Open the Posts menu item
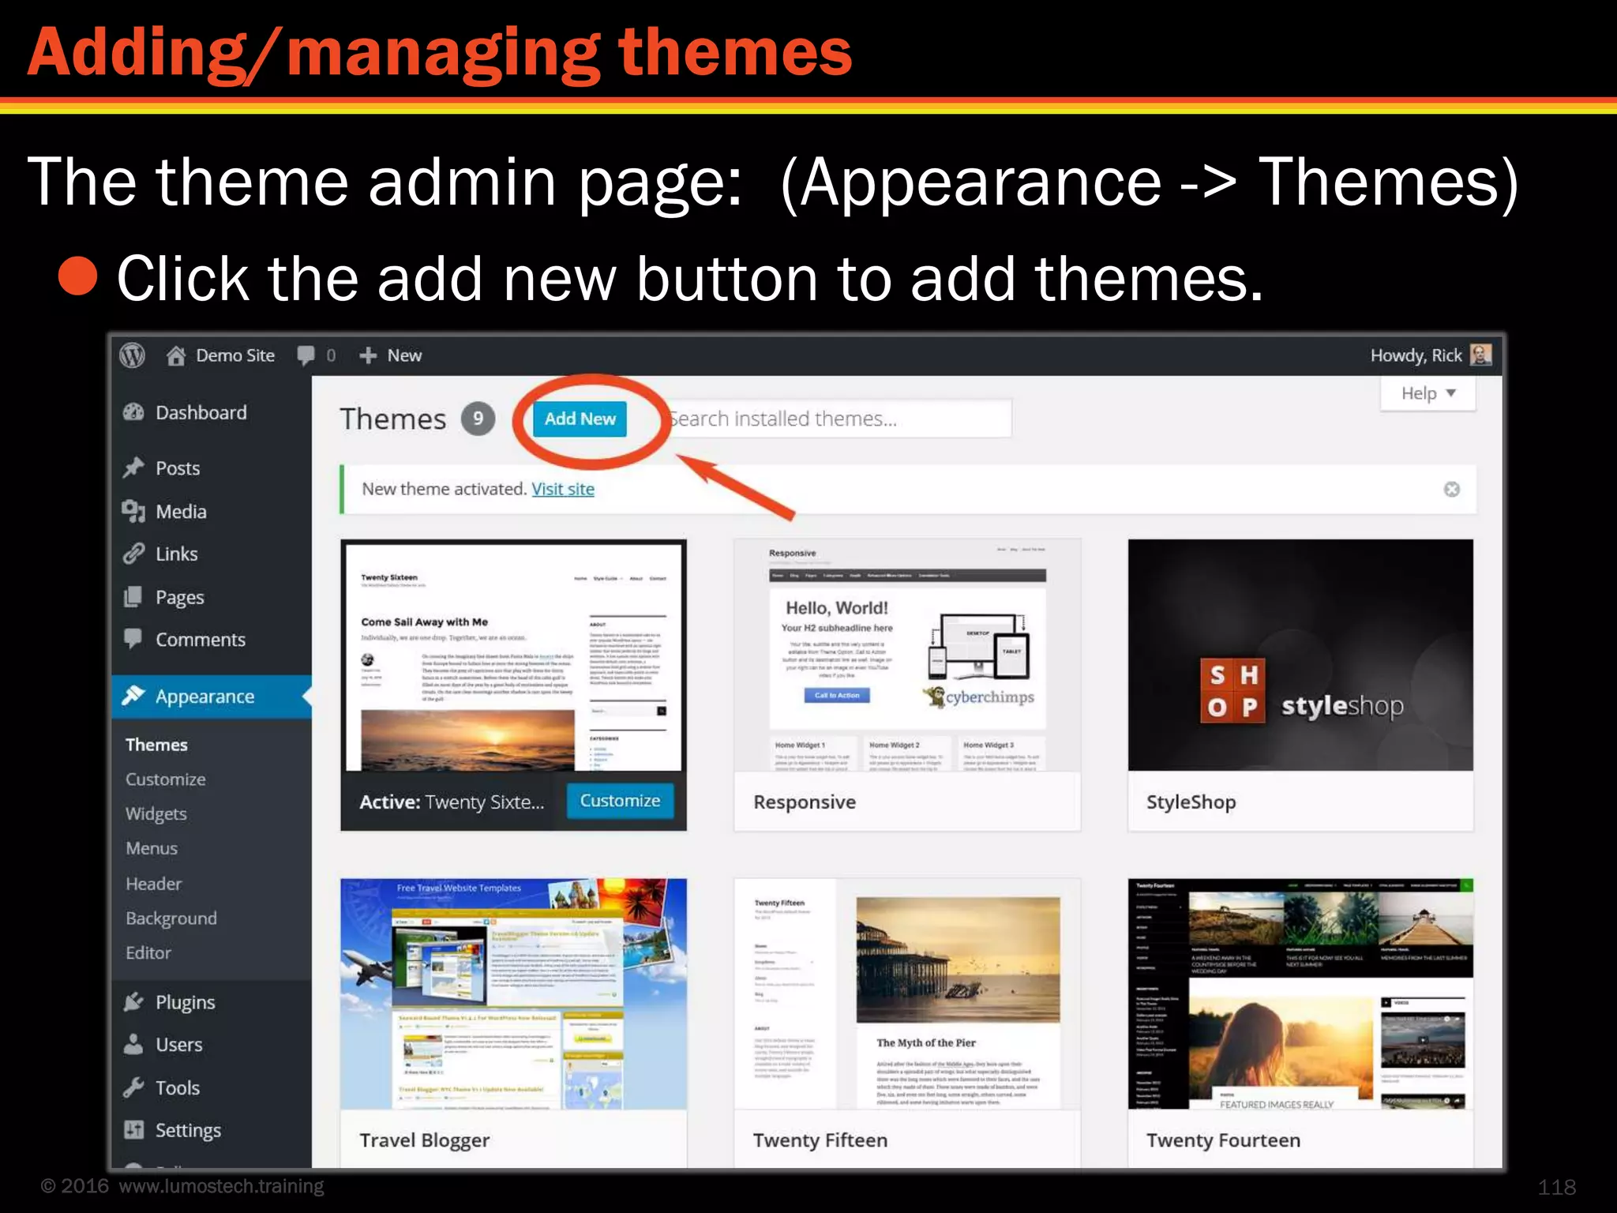The height and width of the screenshot is (1213, 1617). tap(178, 468)
